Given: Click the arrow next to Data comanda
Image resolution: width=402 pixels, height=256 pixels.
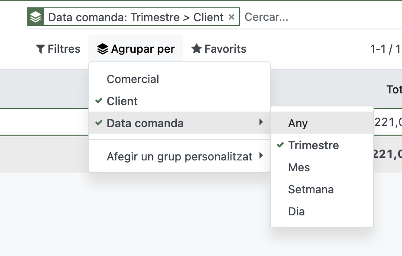Looking at the screenshot, I should click(261, 123).
